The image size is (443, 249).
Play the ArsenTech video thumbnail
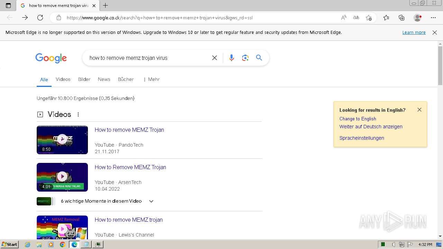[x=62, y=177]
